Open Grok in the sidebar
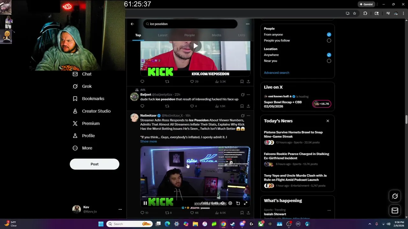The width and height of the screenshot is (408, 229). click(82, 86)
